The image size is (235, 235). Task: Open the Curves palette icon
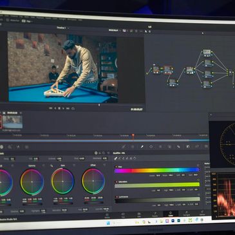[x=124, y=147]
